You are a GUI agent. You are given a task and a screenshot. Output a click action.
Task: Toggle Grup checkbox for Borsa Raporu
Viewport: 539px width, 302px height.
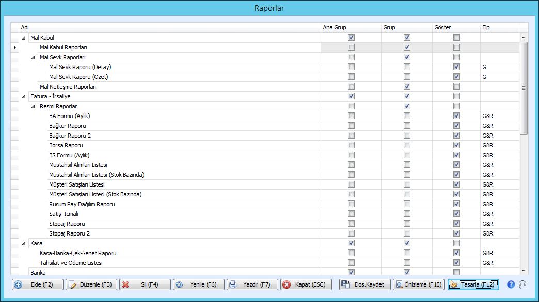(407, 145)
